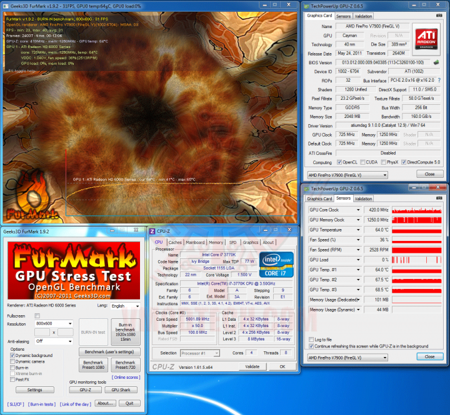Click Benchmark Preset:1080 button

[93, 365]
